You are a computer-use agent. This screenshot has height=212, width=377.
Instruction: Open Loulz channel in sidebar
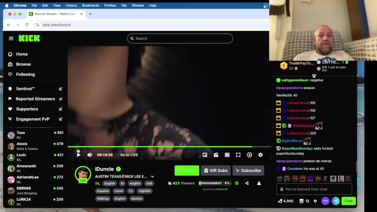(x=35, y=157)
